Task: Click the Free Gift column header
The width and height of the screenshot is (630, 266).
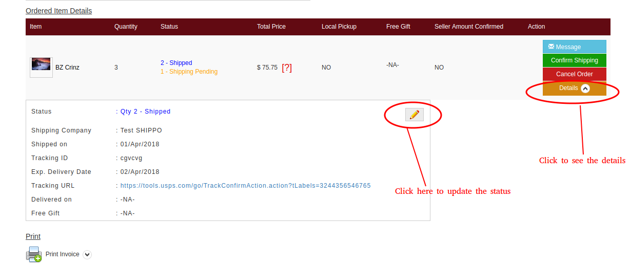Action: (x=398, y=27)
